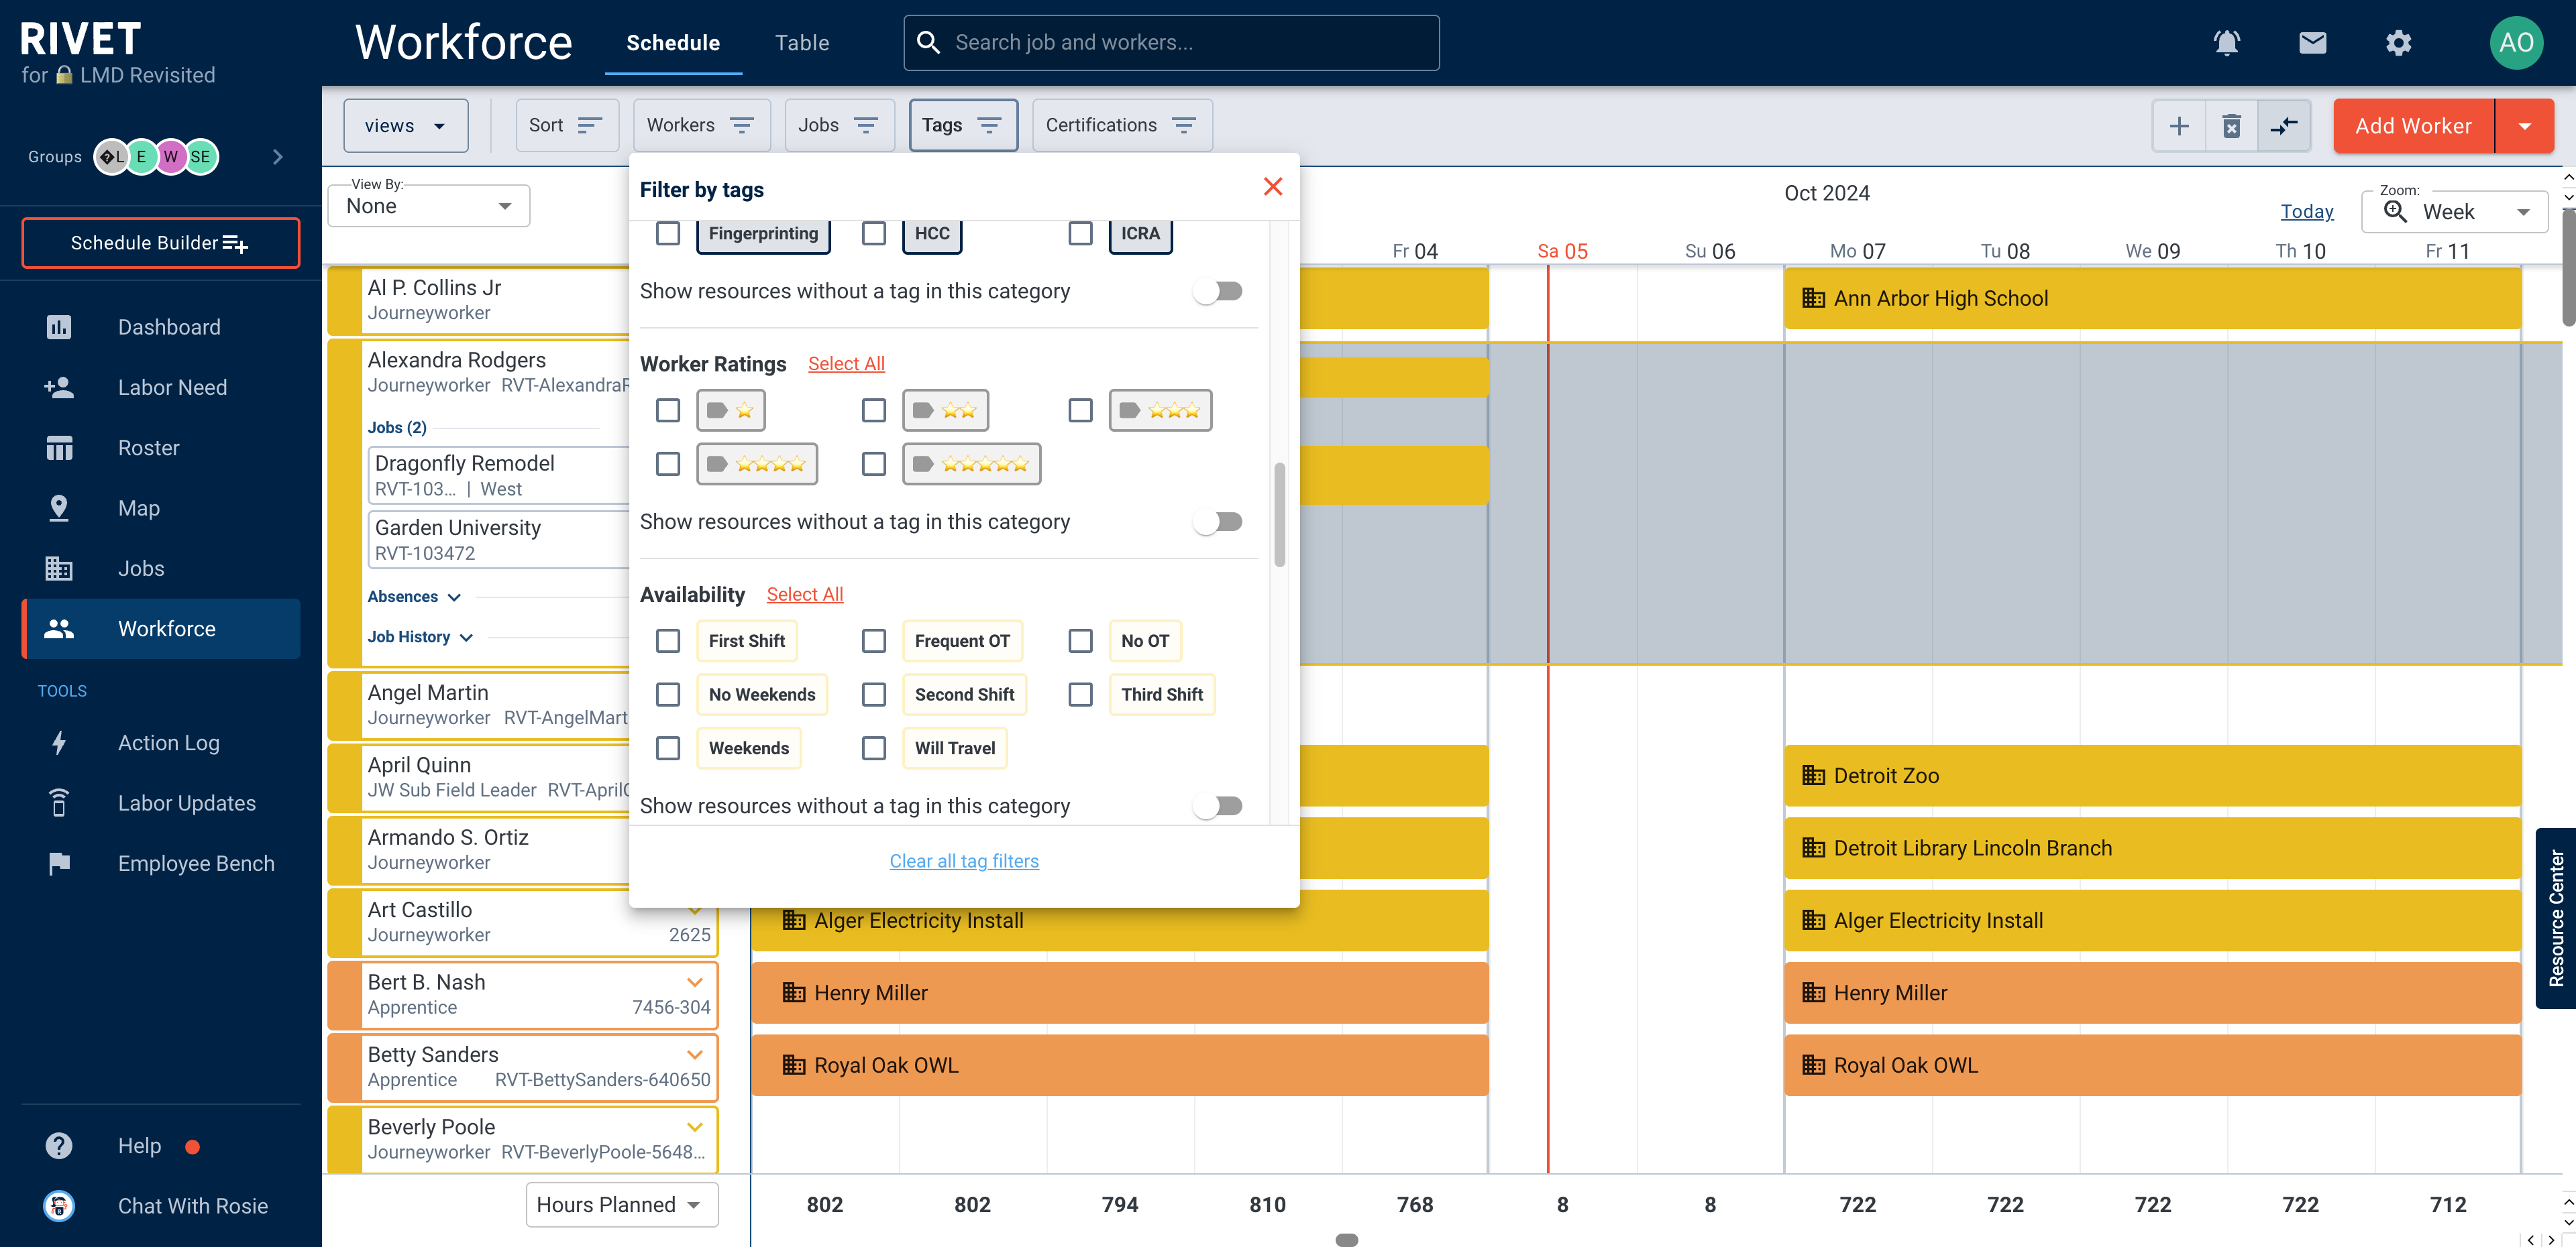Open Map in sidebar
This screenshot has height=1247, width=2576.
pyautogui.click(x=160, y=508)
